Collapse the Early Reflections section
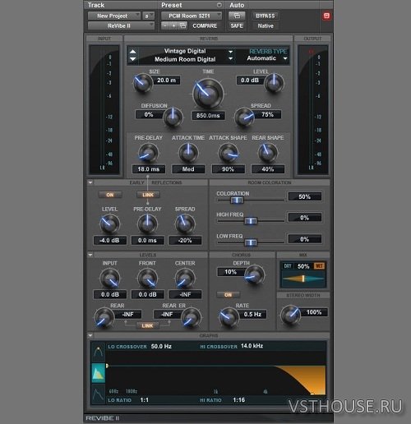Viewport: 411px width, 424px height. [x=90, y=182]
